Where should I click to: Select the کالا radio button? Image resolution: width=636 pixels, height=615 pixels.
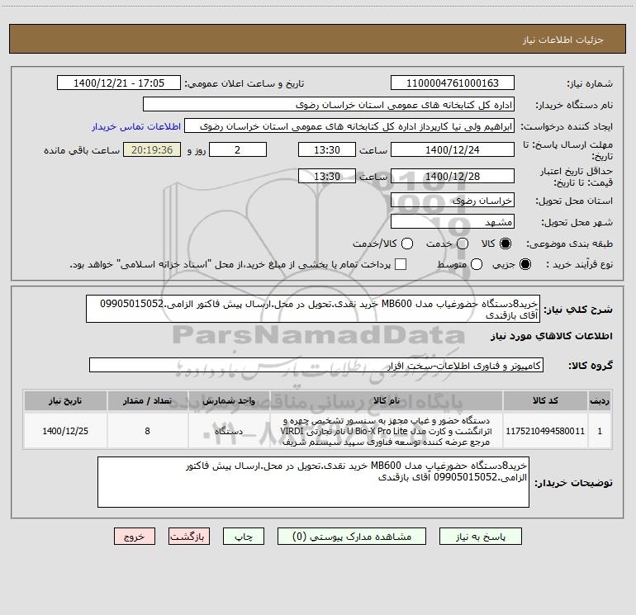tap(505, 244)
